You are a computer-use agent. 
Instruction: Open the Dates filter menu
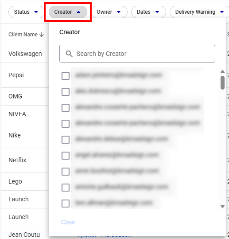(x=148, y=12)
